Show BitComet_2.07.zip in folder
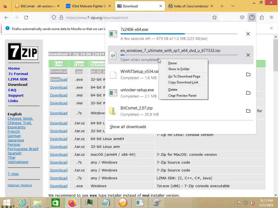278x208 pixels. (x=248, y=111)
